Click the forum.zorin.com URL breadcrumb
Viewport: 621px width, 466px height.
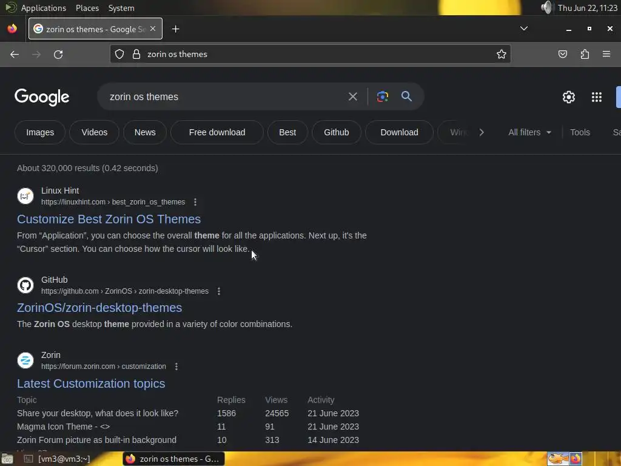[x=103, y=366]
